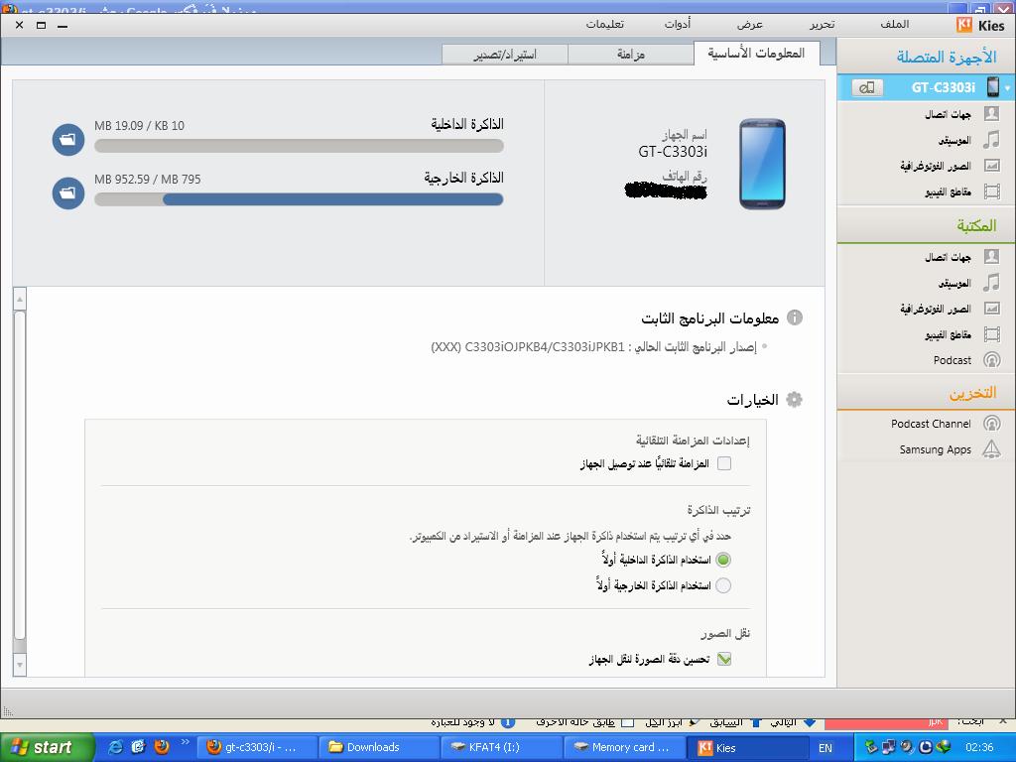
Task: Open connected device photos icon
Action: (x=991, y=166)
